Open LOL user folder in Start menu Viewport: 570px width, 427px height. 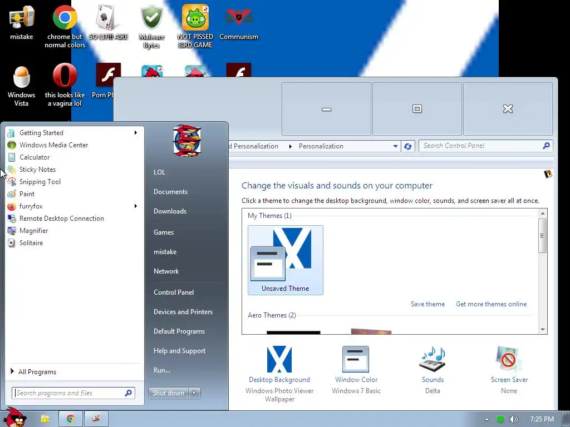pyautogui.click(x=159, y=172)
